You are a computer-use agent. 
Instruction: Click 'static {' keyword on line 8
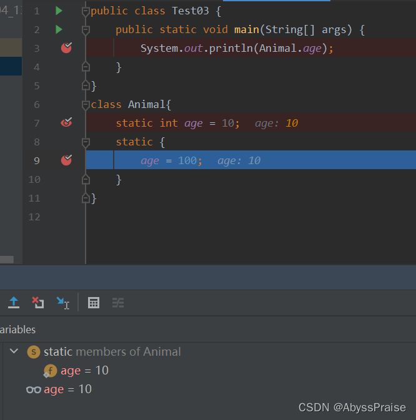[140, 142]
